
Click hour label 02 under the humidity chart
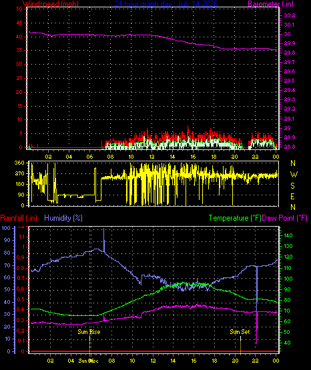[x=50, y=361]
